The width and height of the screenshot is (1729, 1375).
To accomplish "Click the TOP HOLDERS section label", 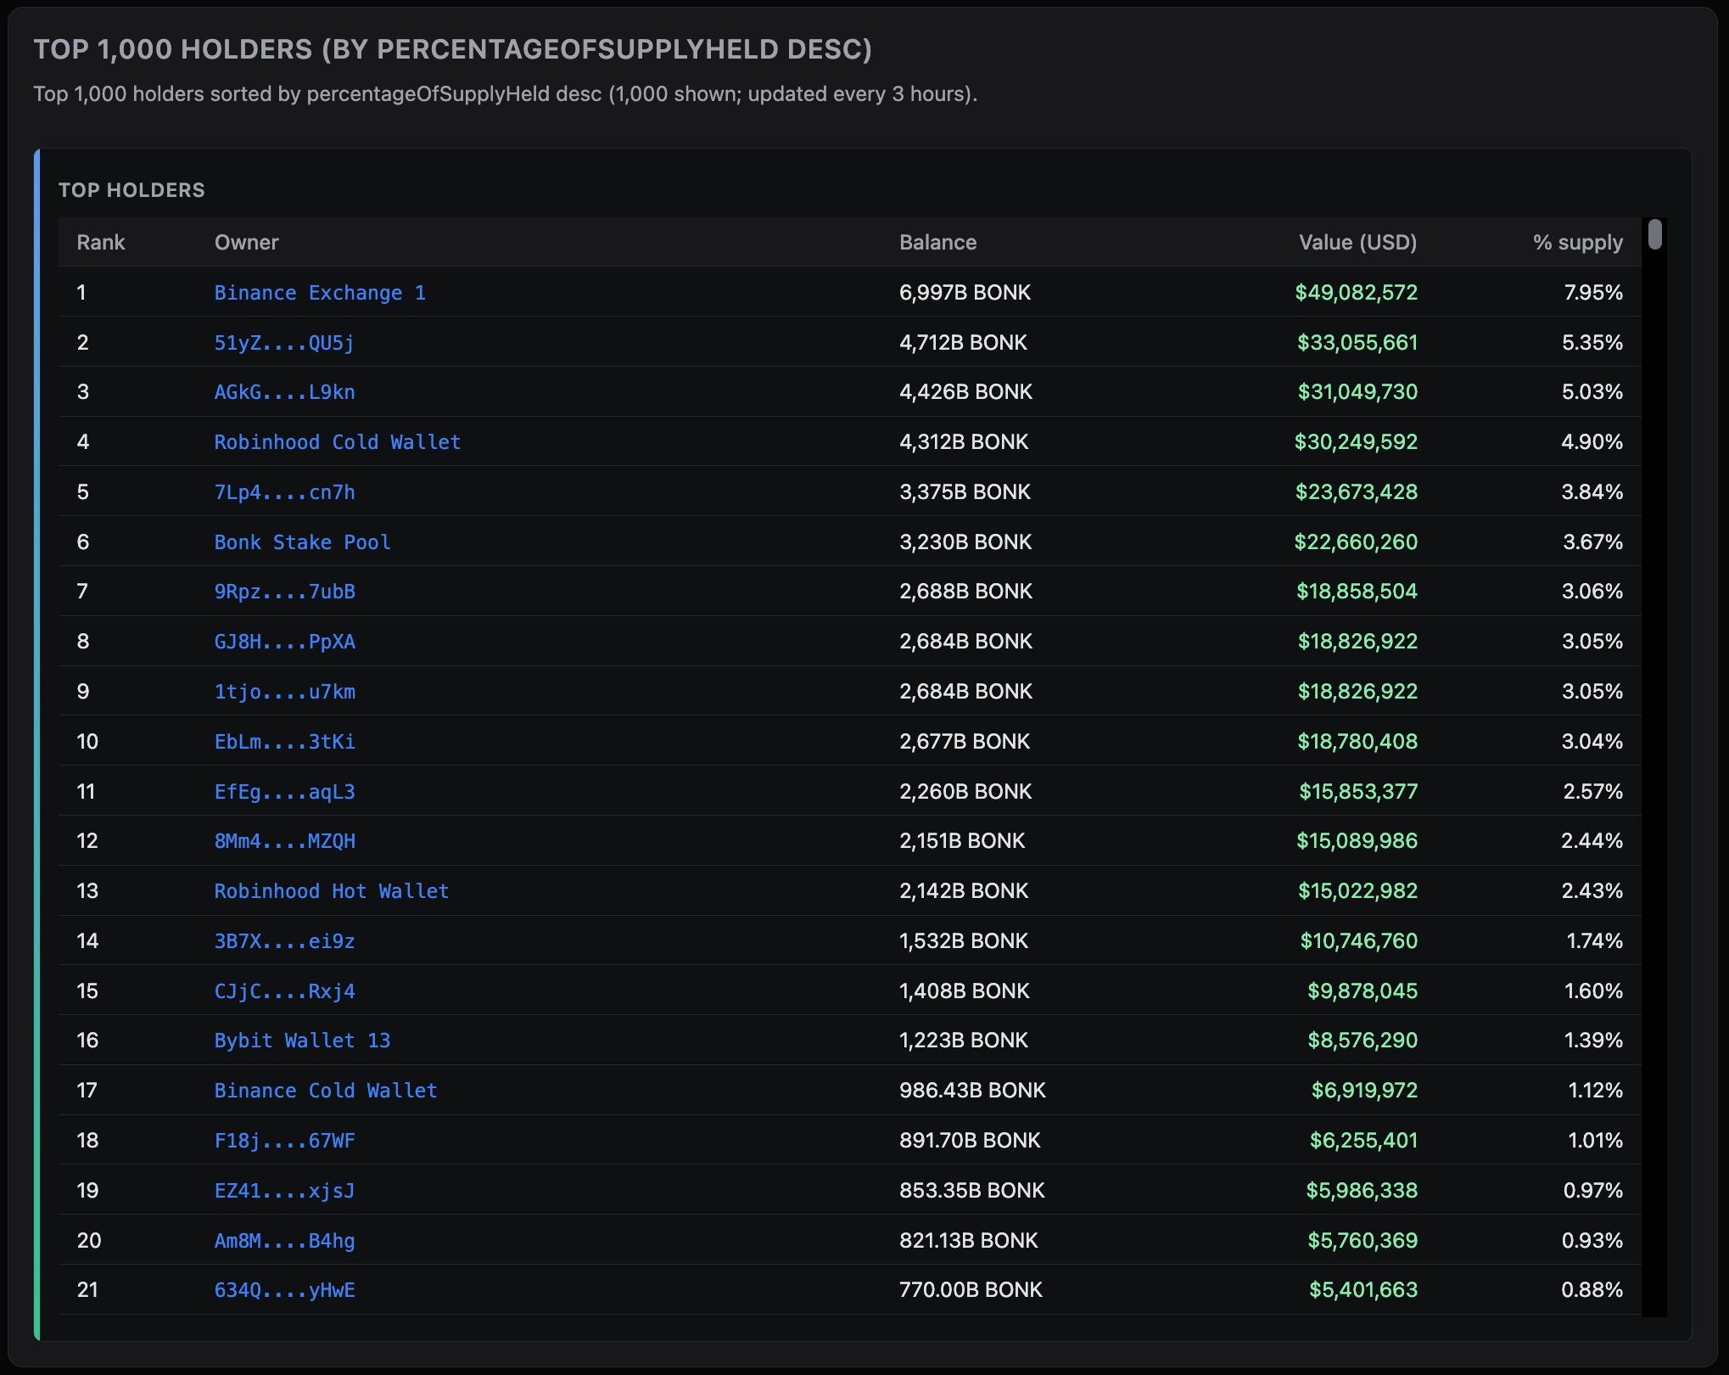I will click(131, 190).
